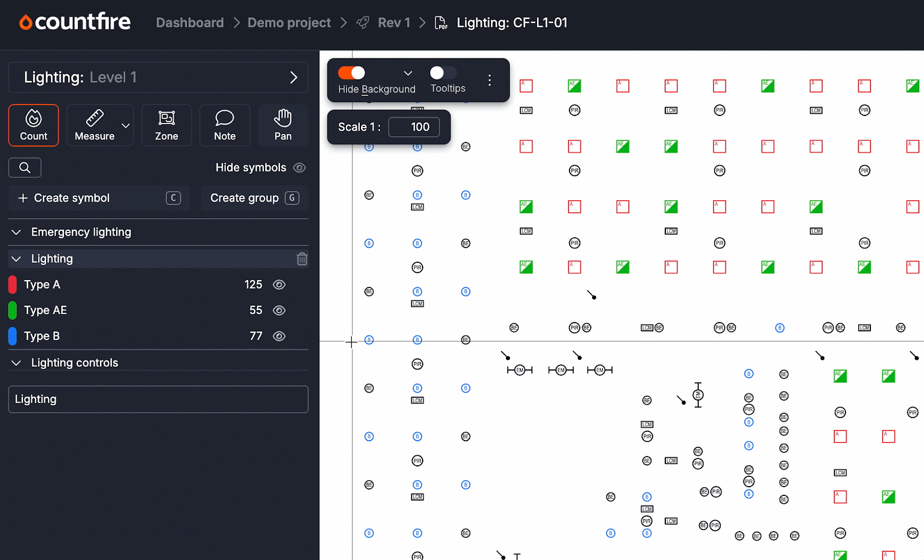Select the Pan hand tool
The height and width of the screenshot is (560, 924).
click(283, 125)
